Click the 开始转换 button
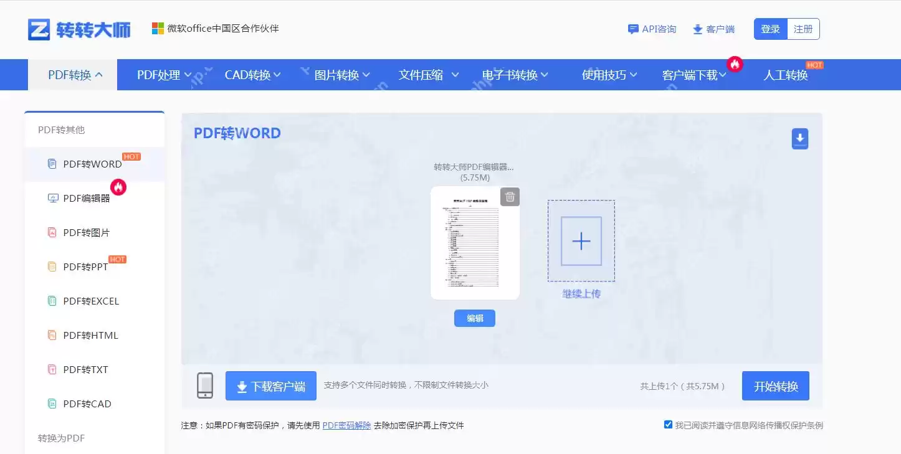This screenshot has height=454, width=901. click(x=775, y=385)
